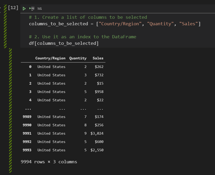Click the run-by-line icon next to play

click(32, 9)
